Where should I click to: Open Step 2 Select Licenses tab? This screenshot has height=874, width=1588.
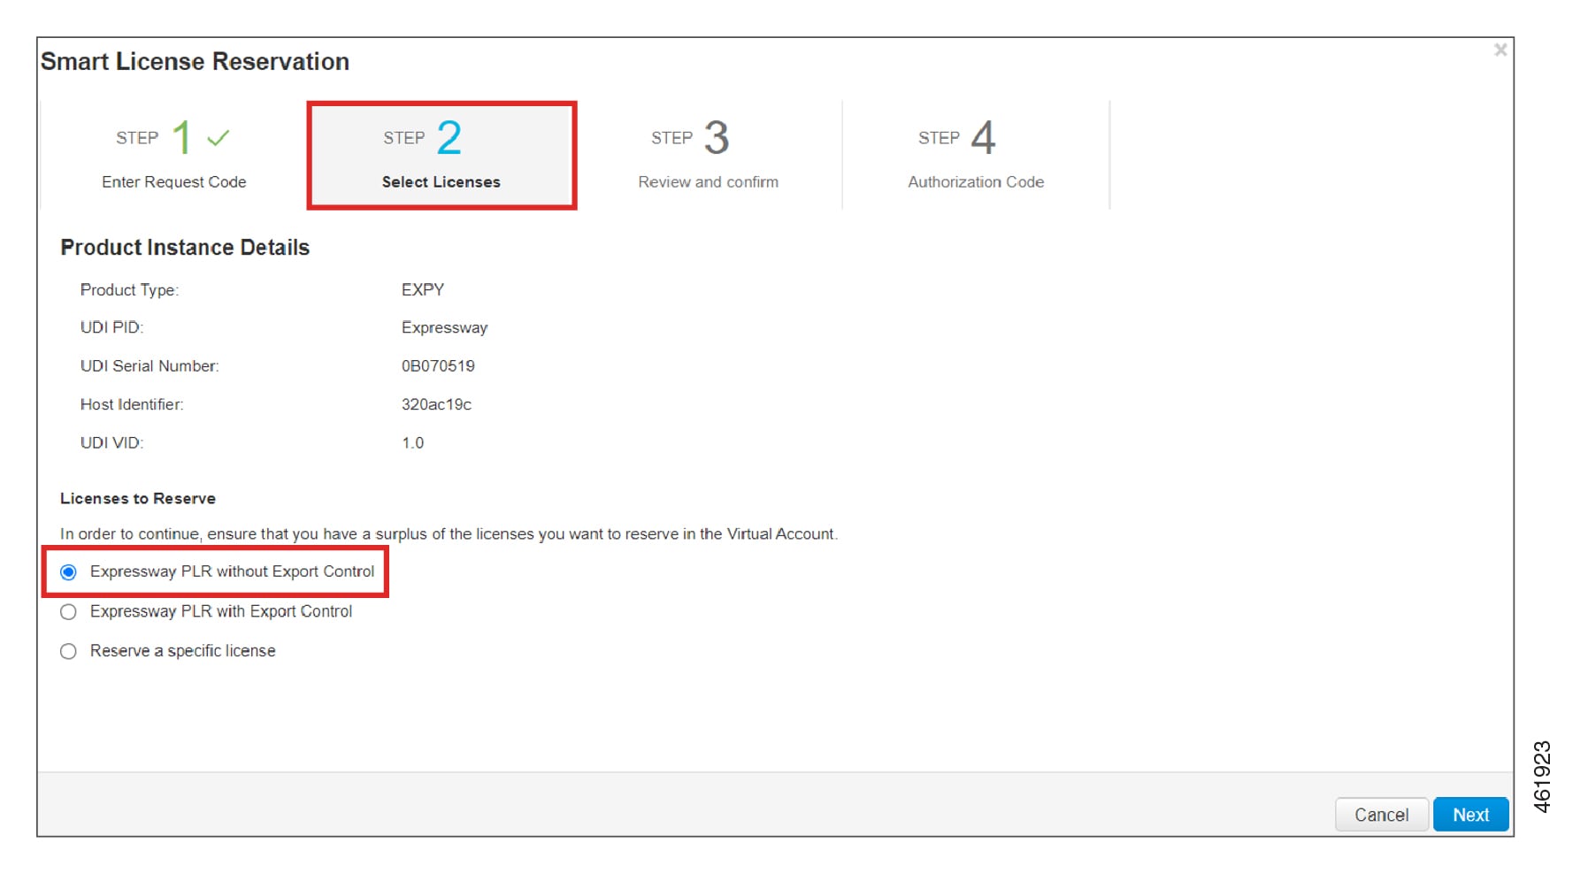[x=441, y=155]
